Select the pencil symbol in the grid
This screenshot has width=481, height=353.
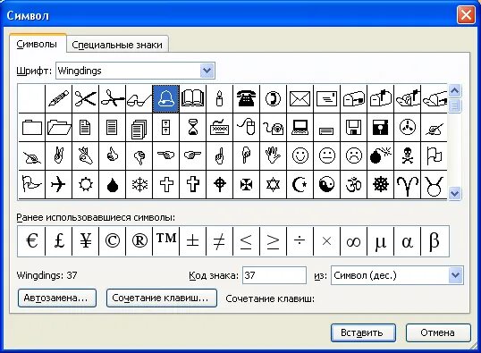coord(58,99)
